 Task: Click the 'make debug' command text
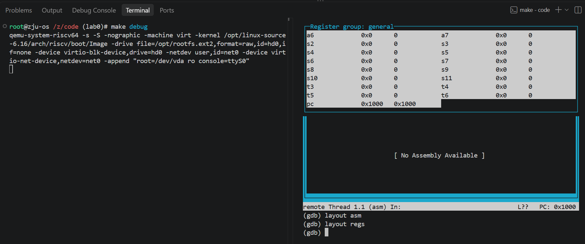pos(129,27)
